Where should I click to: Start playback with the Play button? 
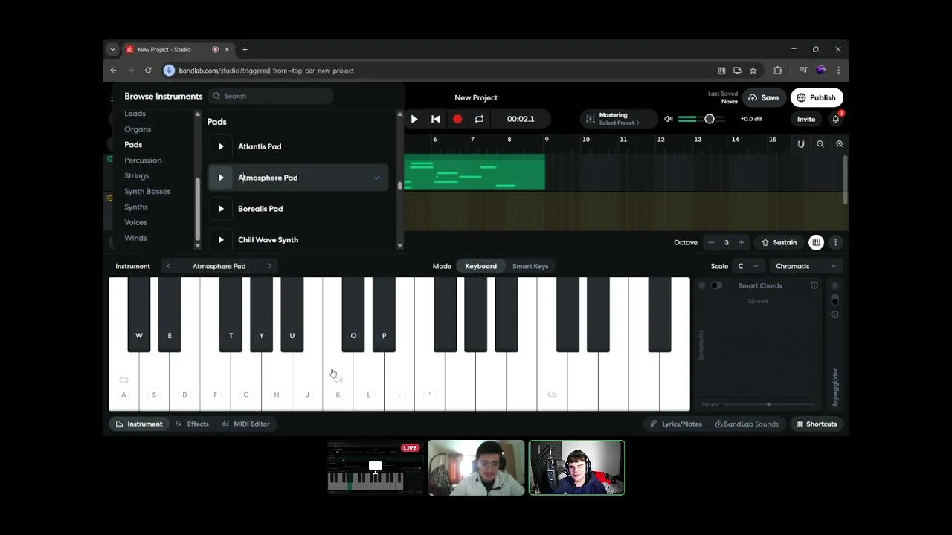point(414,119)
